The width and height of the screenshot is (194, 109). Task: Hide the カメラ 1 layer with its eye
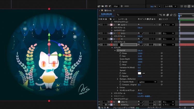pos(99,25)
